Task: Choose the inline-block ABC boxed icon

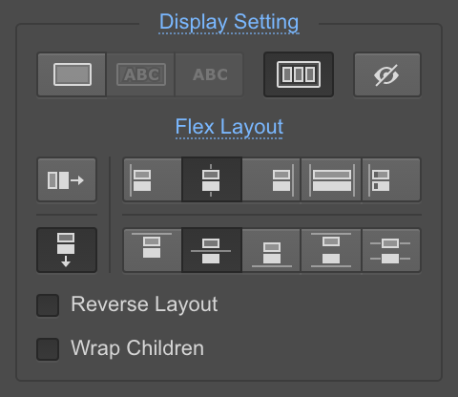Action: [140, 74]
